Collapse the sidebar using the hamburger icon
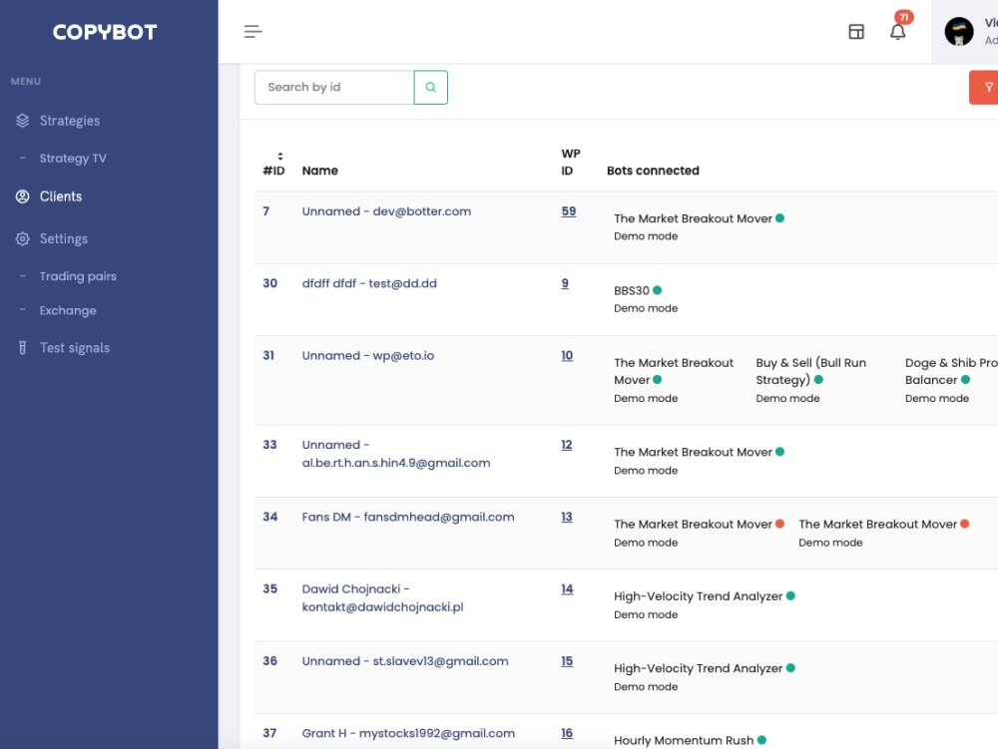This screenshot has width=998, height=749. click(x=252, y=31)
